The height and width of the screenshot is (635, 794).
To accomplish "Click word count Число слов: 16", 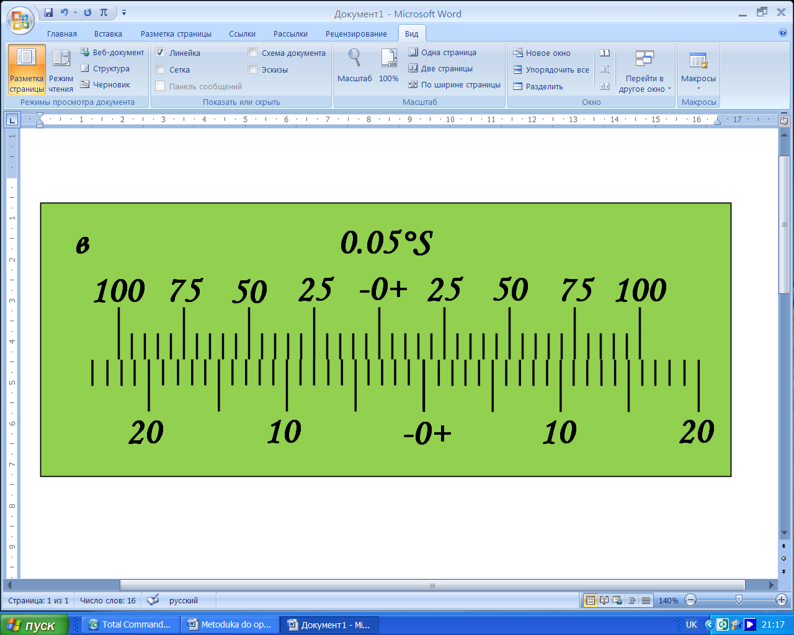I will coord(108,600).
